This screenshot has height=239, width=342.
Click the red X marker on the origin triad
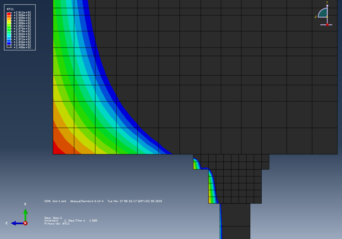tap(25, 224)
